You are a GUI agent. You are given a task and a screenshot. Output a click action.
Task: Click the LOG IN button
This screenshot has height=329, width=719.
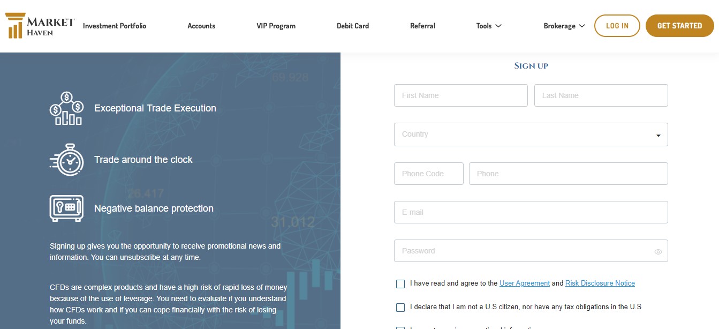click(617, 26)
